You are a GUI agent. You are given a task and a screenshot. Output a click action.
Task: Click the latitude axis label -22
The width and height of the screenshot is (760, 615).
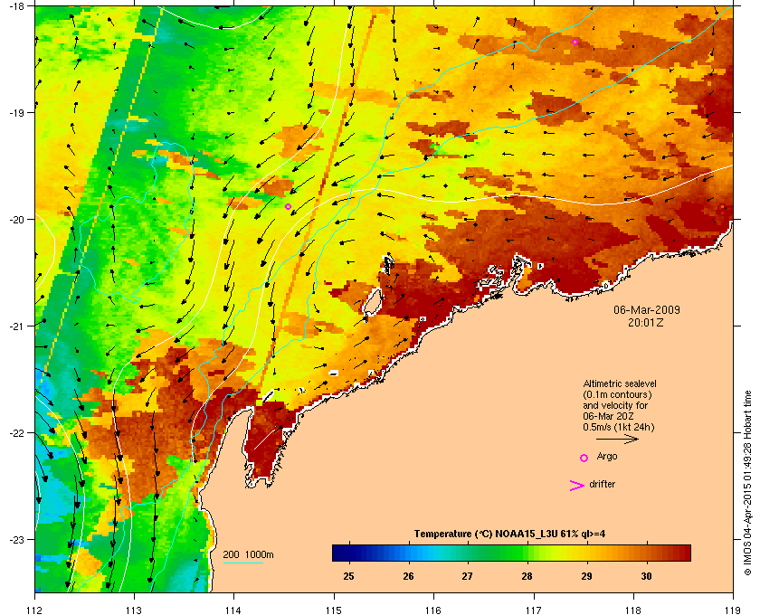coord(16,432)
